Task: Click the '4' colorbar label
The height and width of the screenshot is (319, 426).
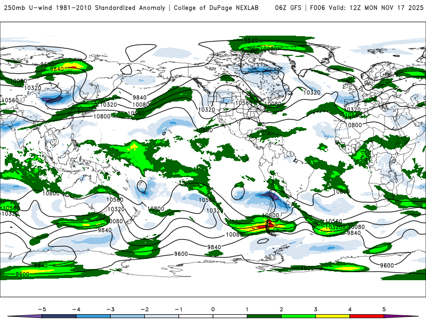Action: point(350,309)
